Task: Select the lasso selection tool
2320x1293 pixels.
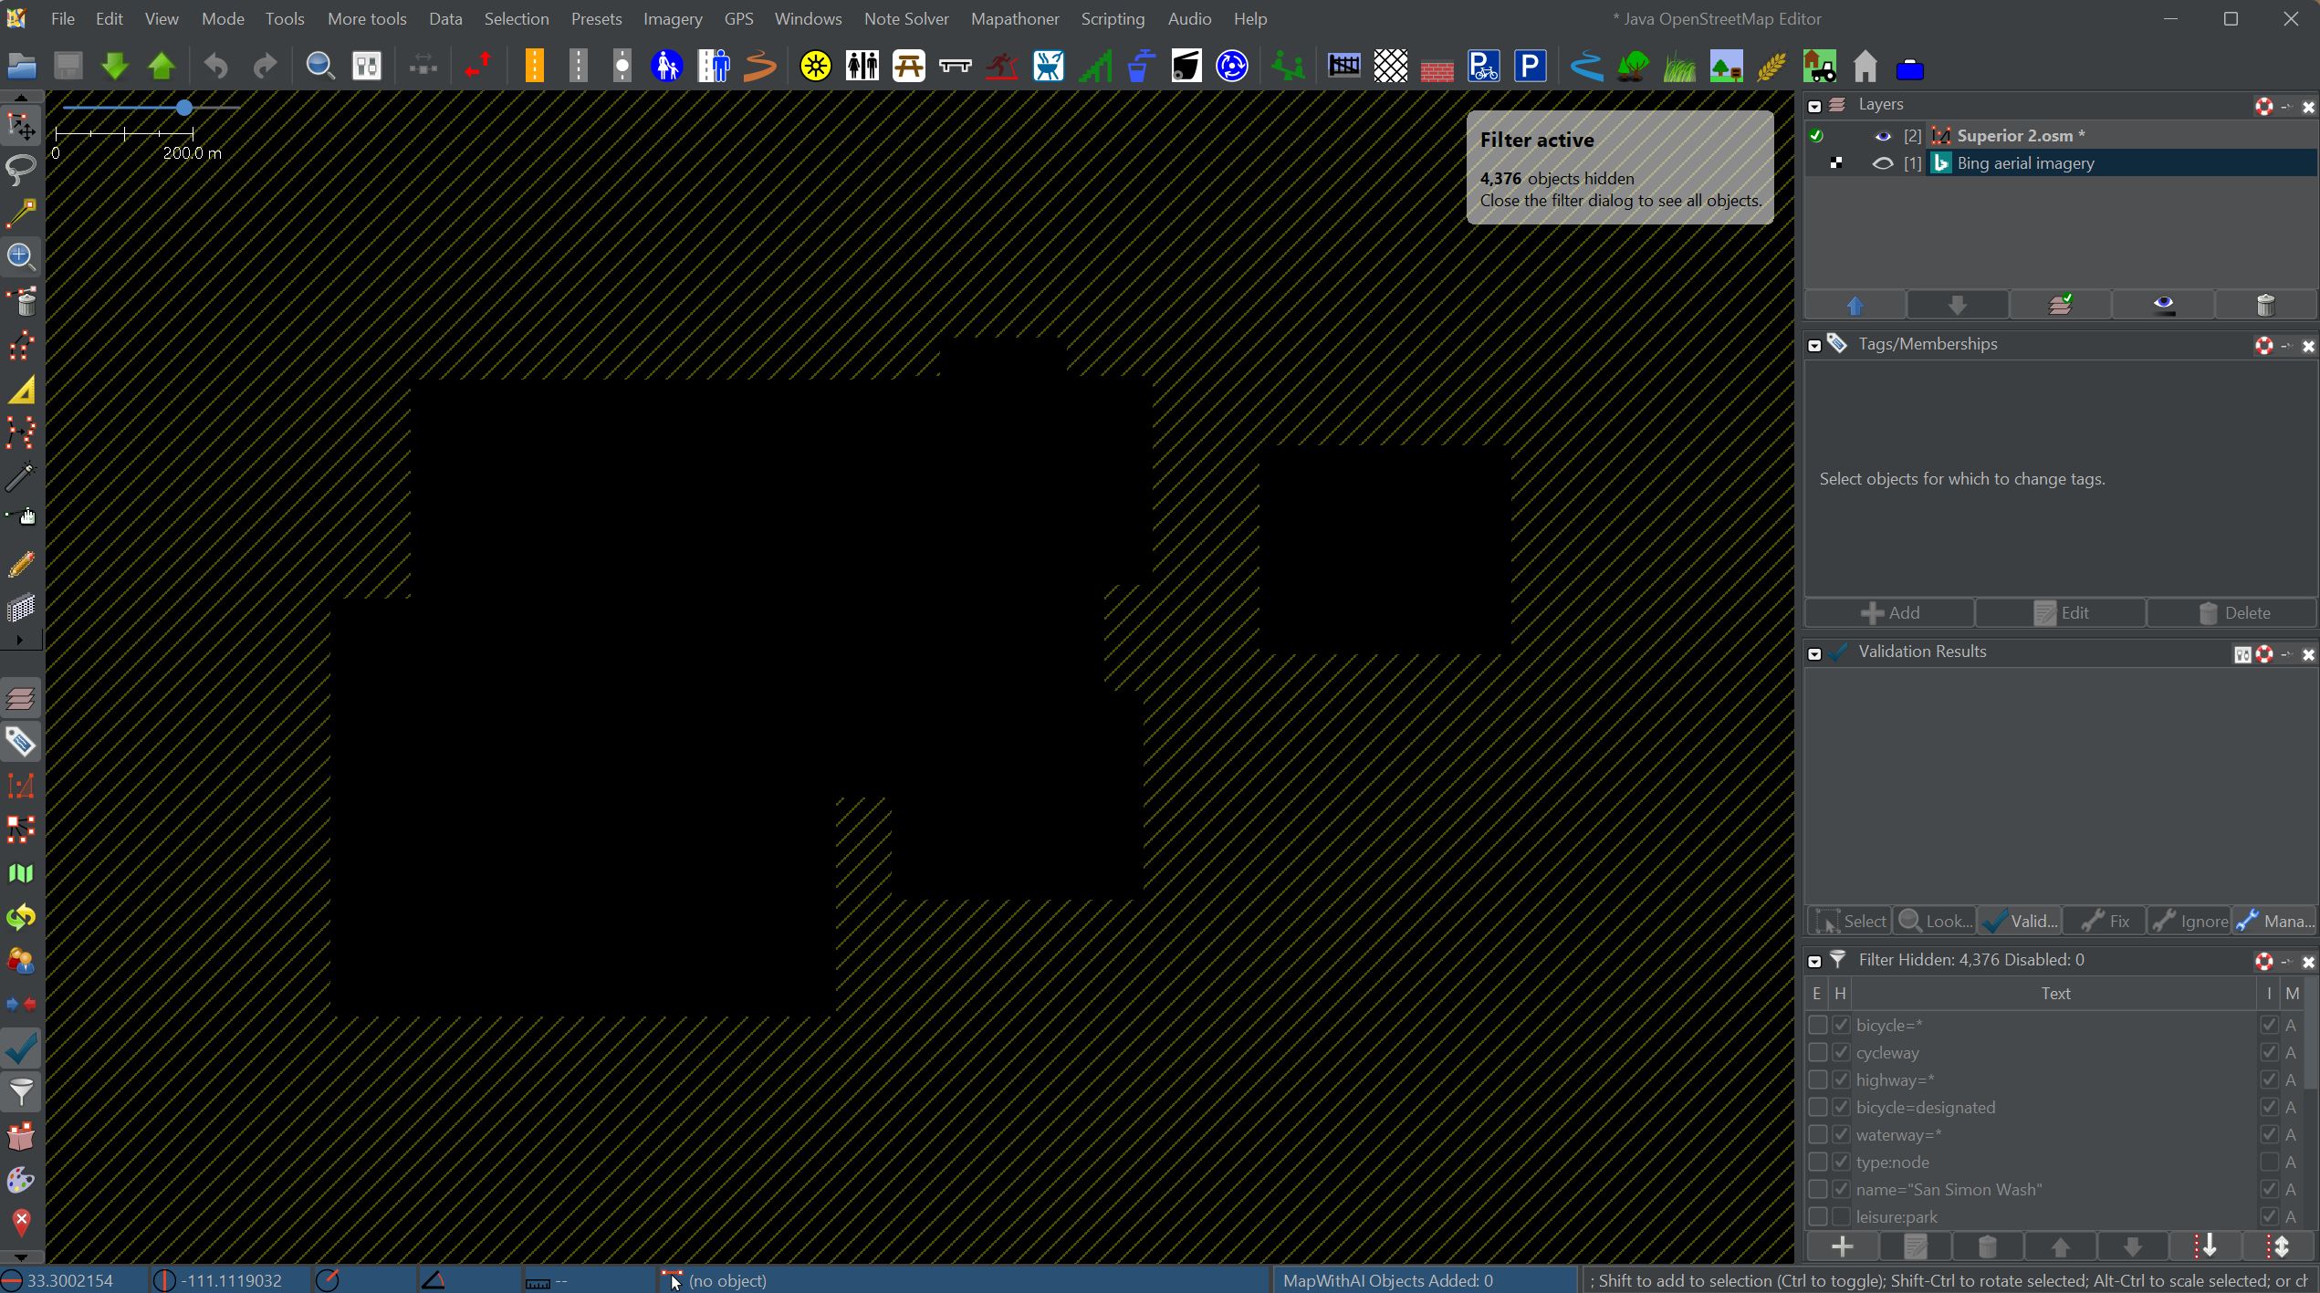Action: pos(21,169)
